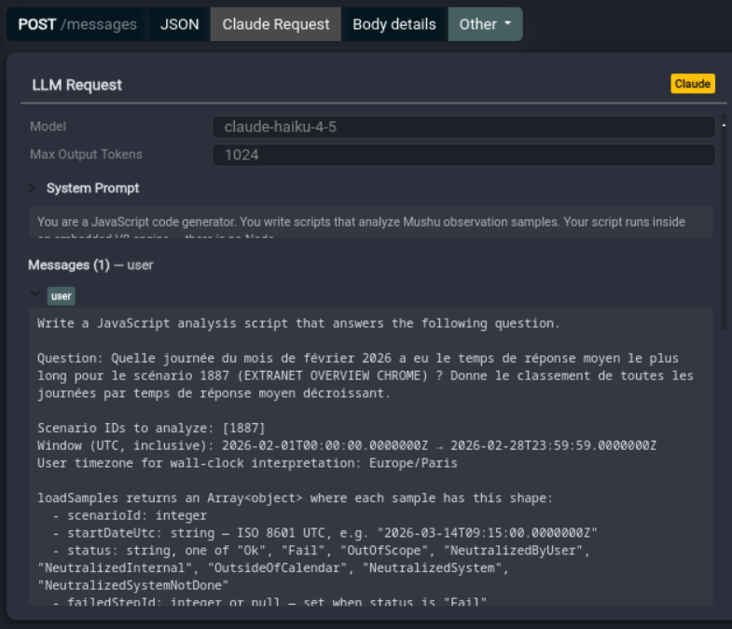Click the '- scenarioId: integer' line
This screenshot has height=629, width=732.
point(130,515)
